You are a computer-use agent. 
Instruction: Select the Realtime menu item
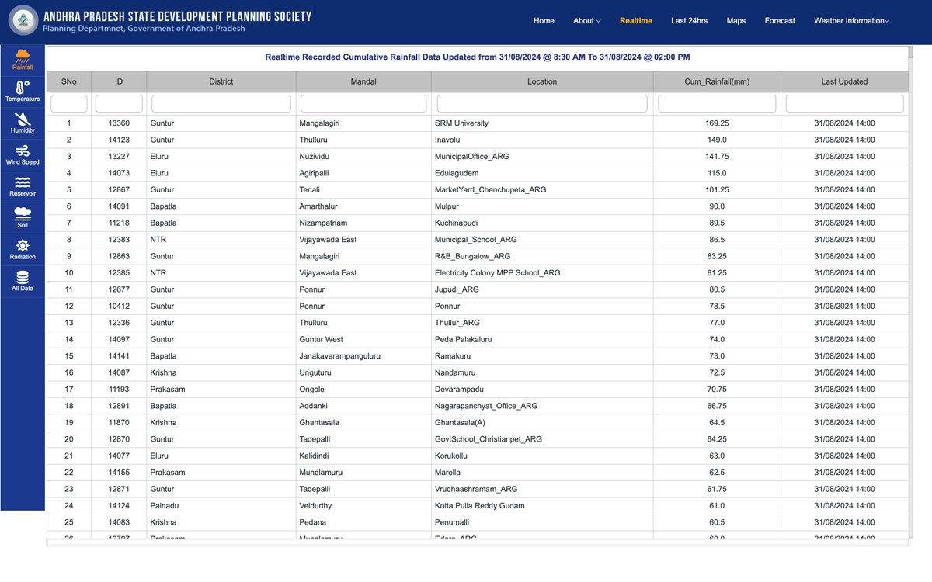636,21
